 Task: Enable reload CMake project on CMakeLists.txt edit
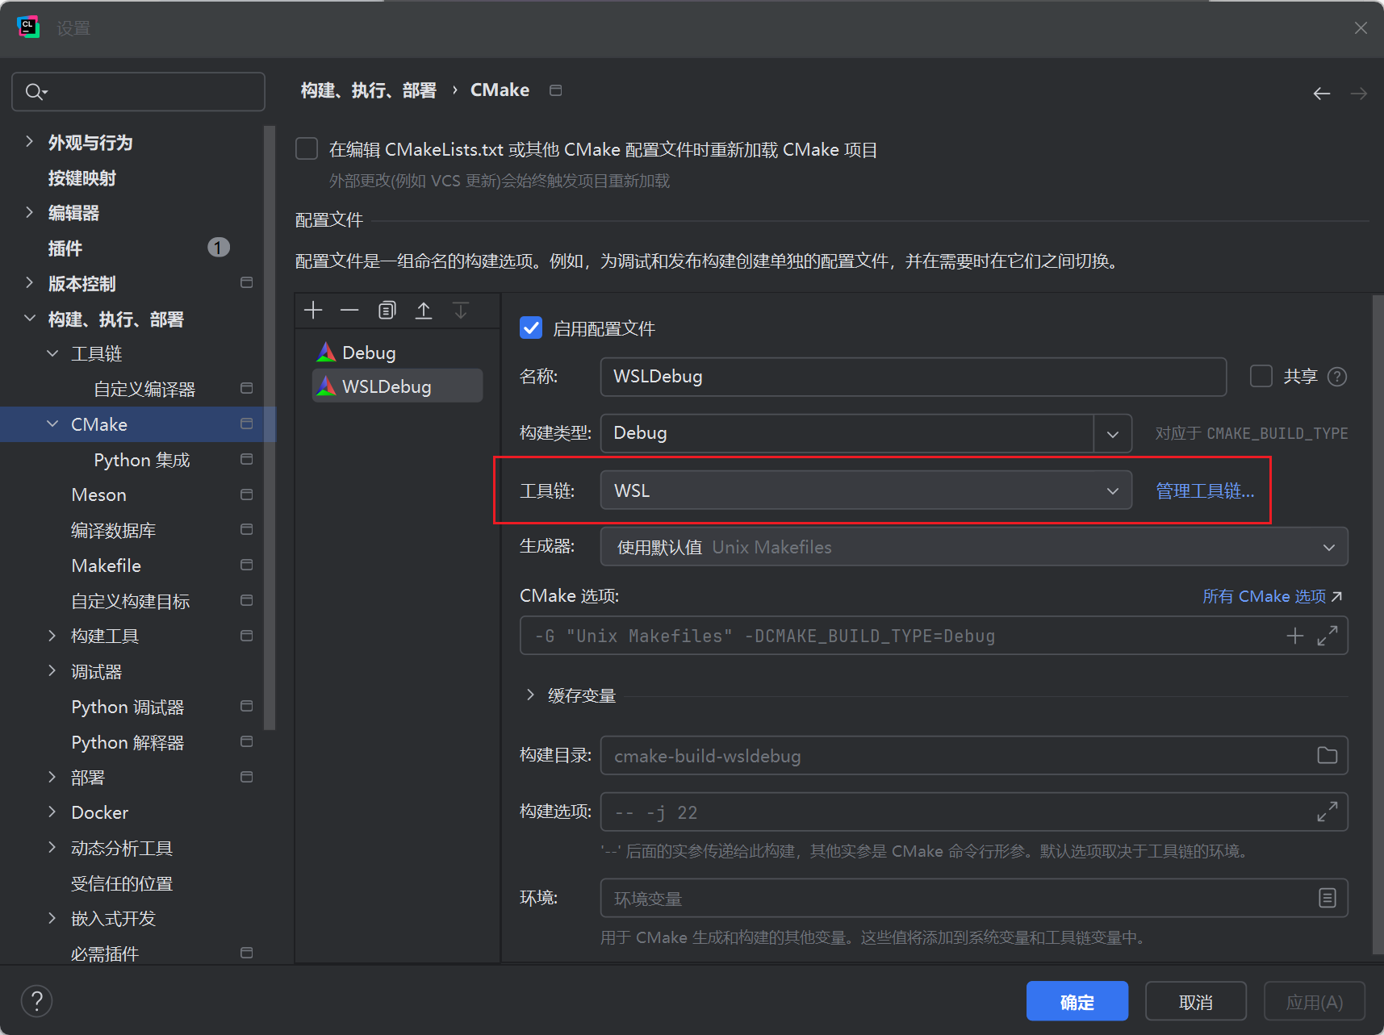tap(307, 149)
